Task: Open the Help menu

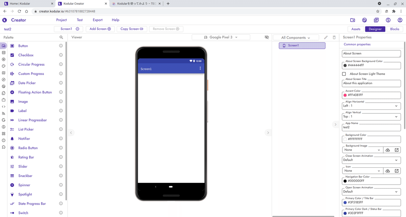Action: [116, 20]
